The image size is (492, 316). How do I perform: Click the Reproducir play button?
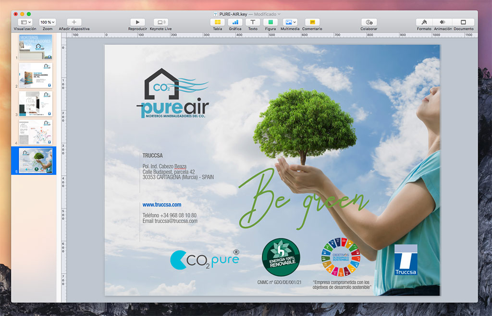(137, 22)
